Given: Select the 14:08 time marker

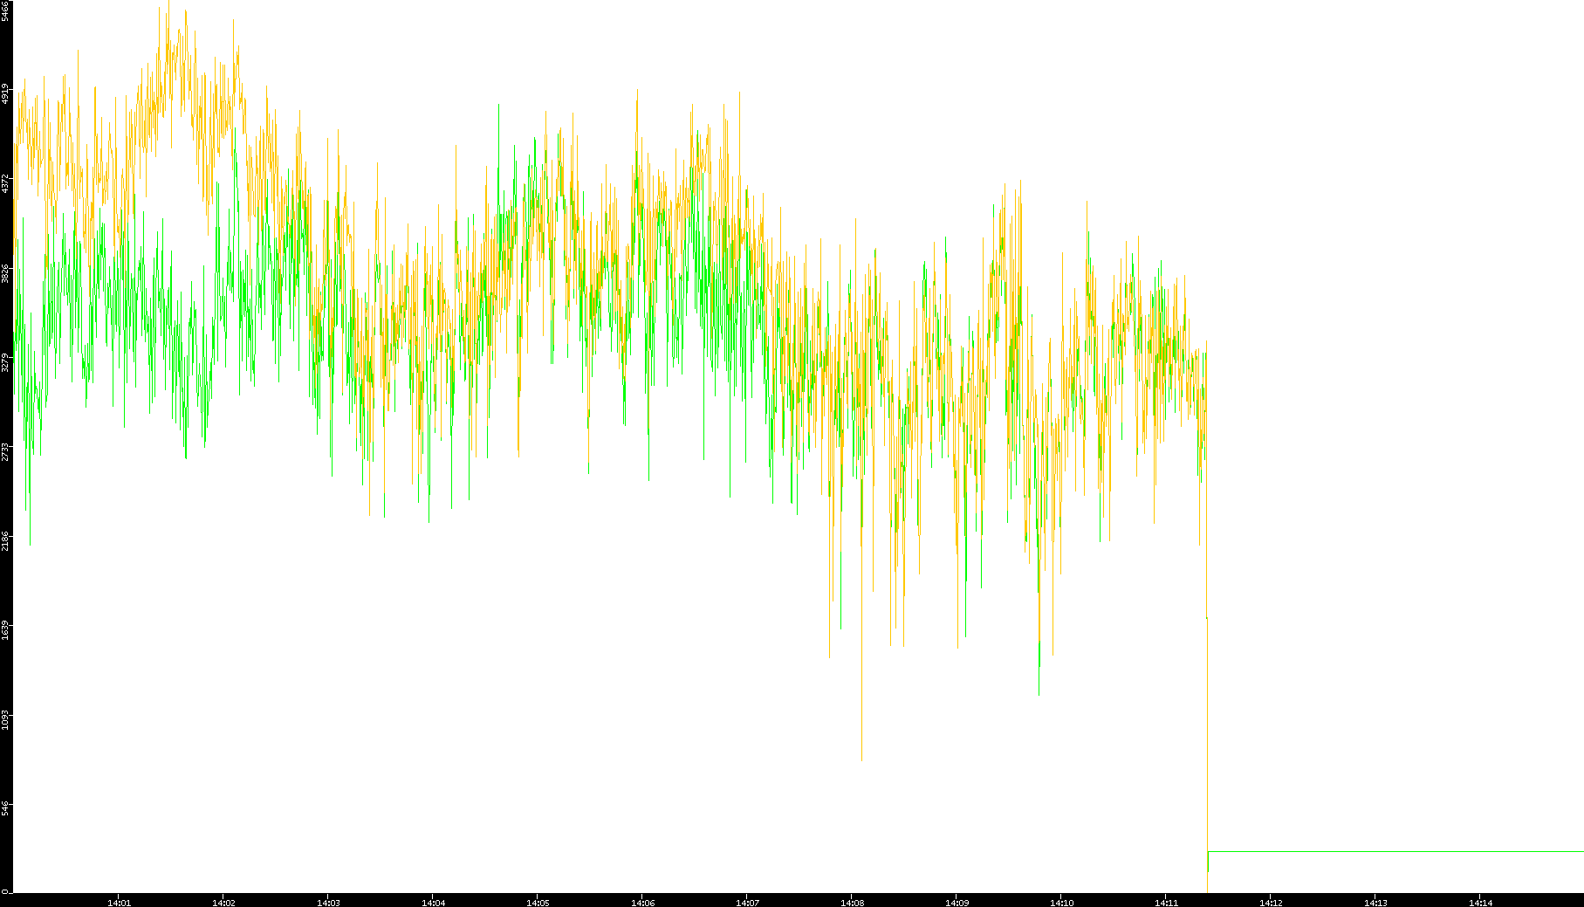Looking at the screenshot, I should [x=852, y=903].
